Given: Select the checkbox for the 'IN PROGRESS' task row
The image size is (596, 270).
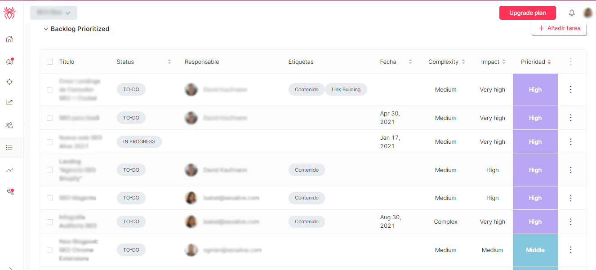Looking at the screenshot, I should coord(49,142).
